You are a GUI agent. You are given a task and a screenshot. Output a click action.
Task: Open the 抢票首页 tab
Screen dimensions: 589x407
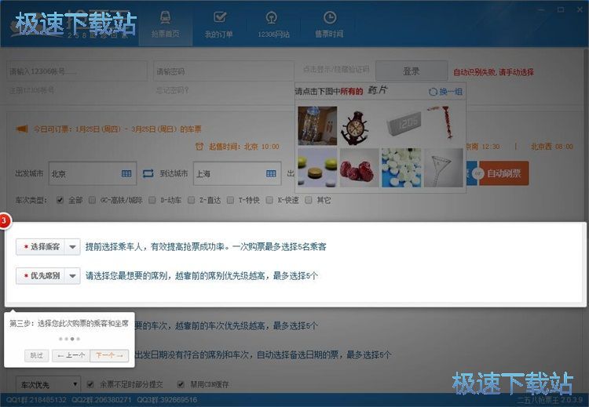pos(166,24)
